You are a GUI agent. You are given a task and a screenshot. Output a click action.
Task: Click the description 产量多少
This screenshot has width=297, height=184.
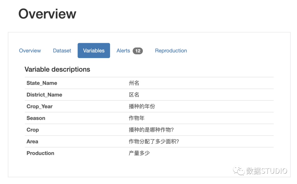[x=139, y=153]
